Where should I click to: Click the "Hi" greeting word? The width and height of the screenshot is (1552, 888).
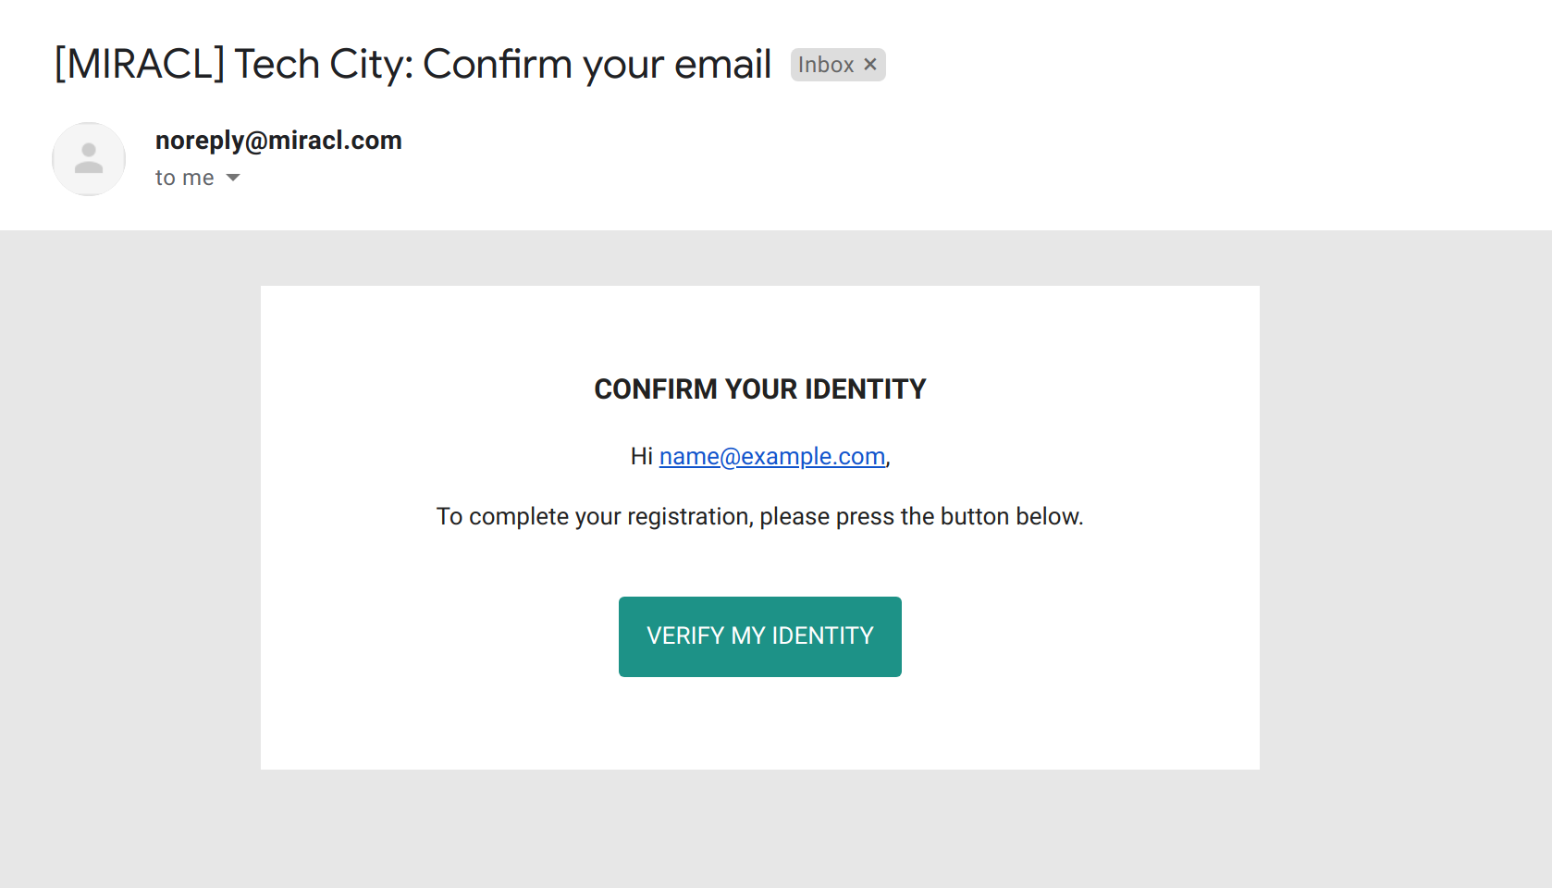tap(641, 456)
